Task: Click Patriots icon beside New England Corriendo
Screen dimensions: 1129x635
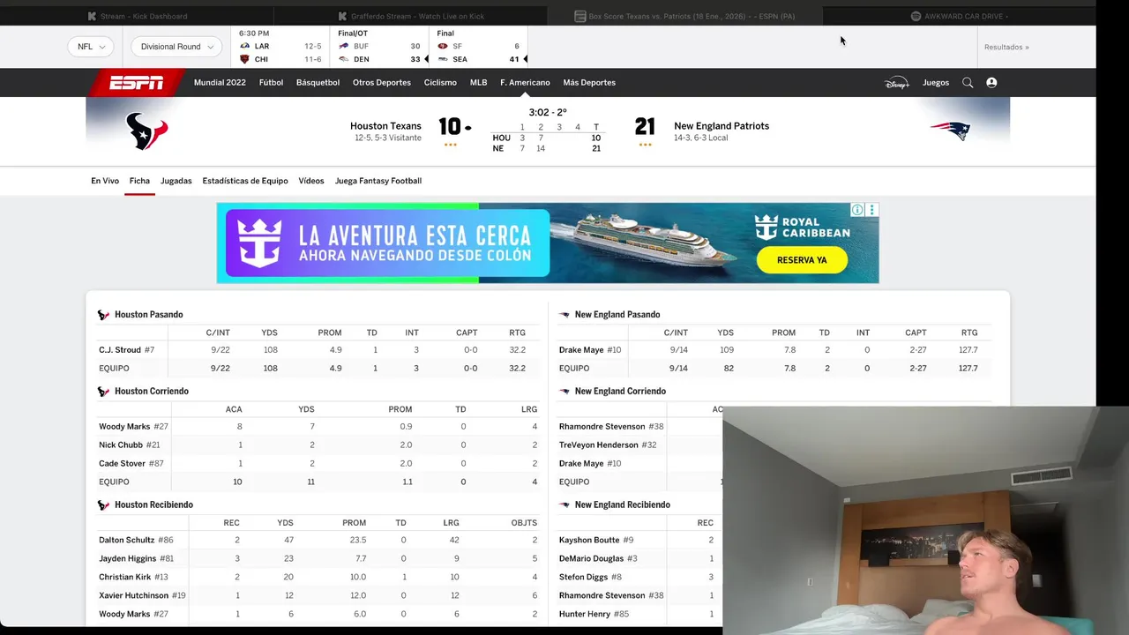Action: pyautogui.click(x=564, y=392)
